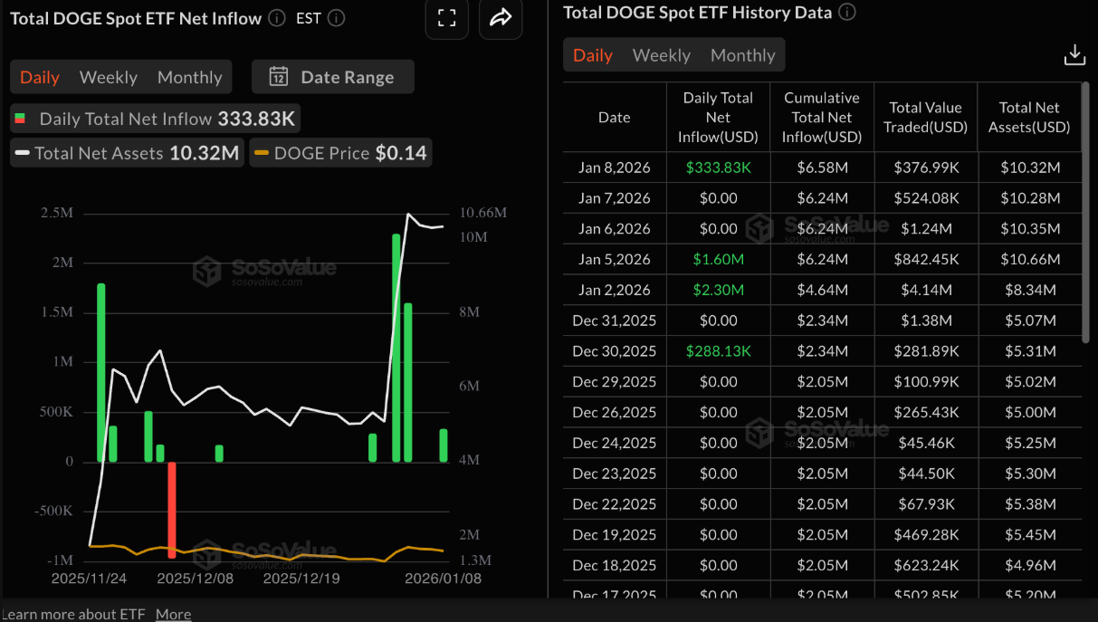
Task: Toggle the DOGE Price legend entry
Action: [x=340, y=152]
